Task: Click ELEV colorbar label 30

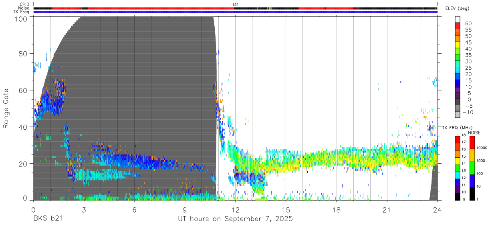Action: [468, 61]
